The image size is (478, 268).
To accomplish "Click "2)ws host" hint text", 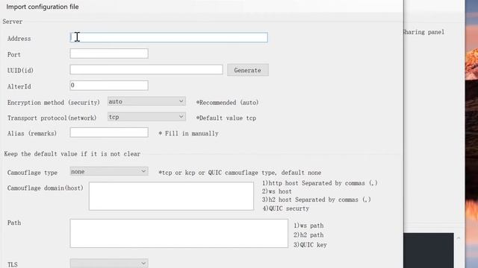I will pos(277,191).
